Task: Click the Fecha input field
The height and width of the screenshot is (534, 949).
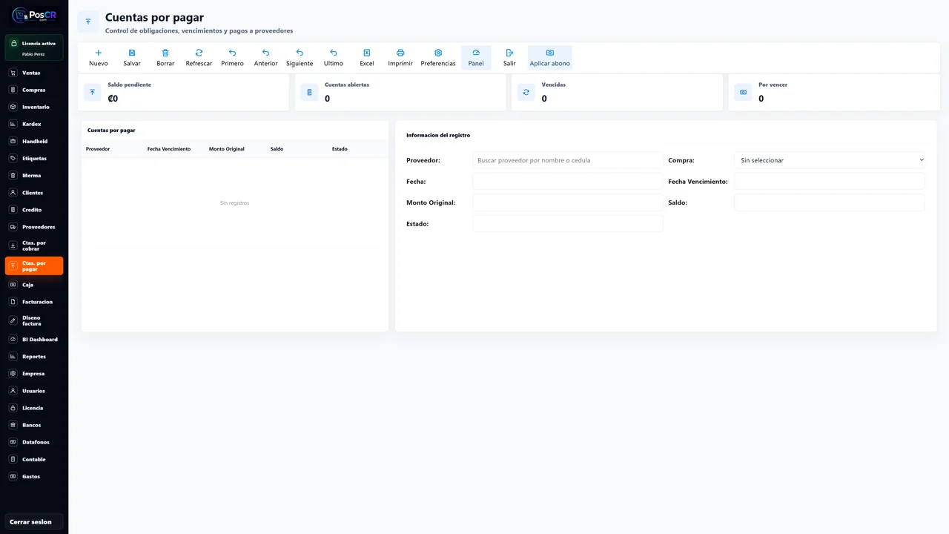Action: click(x=568, y=181)
